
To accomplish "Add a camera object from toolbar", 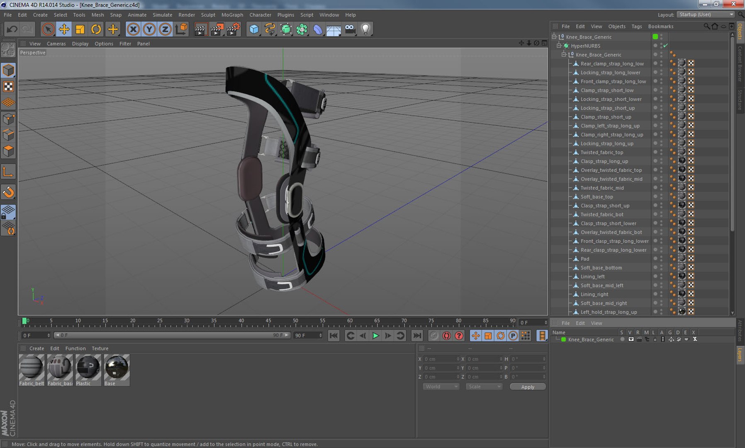I will 350,29.
